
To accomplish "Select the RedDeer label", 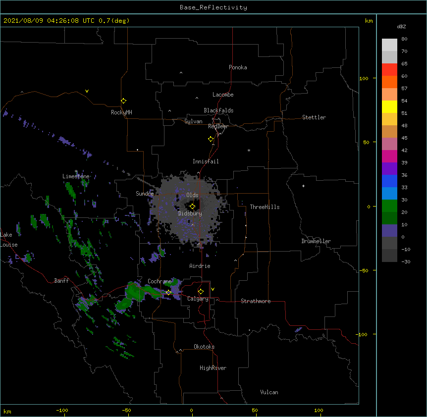I will point(218,126).
